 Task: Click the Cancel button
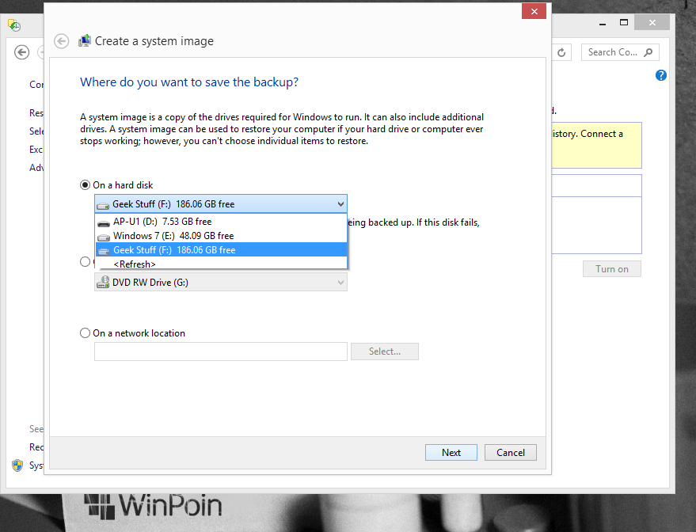(510, 453)
